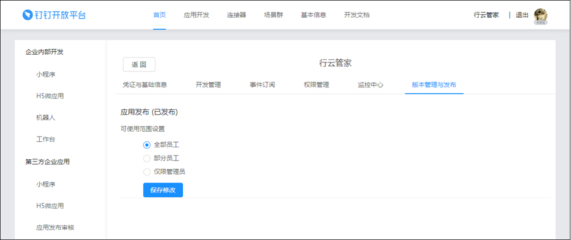Open 开发文档 in the top bar
This screenshot has width=571, height=240.
356,15
